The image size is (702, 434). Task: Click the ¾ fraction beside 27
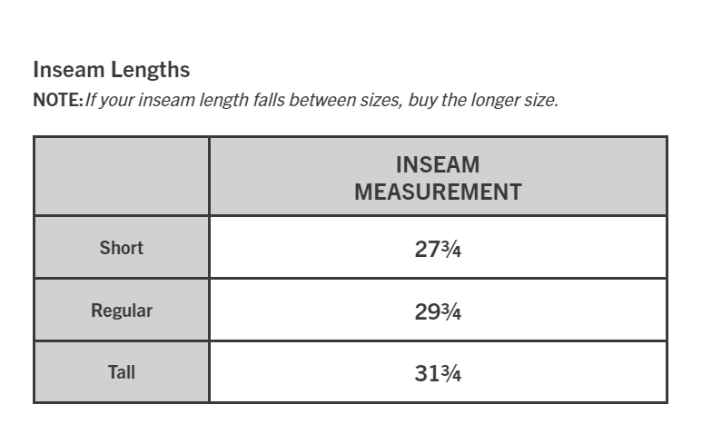[451, 249]
